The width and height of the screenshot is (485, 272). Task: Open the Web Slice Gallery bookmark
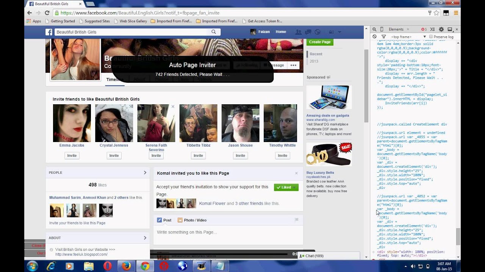pyautogui.click(x=130, y=21)
